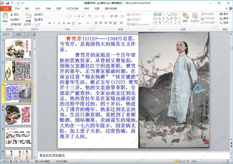Open the font size 24 dropdown
Screen dimensions: 233x164
pyautogui.click(x=75, y=16)
